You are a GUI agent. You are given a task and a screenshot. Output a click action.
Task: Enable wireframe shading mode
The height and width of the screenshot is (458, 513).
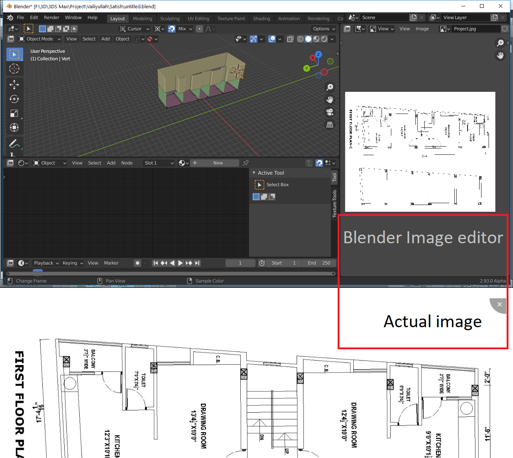(300, 39)
